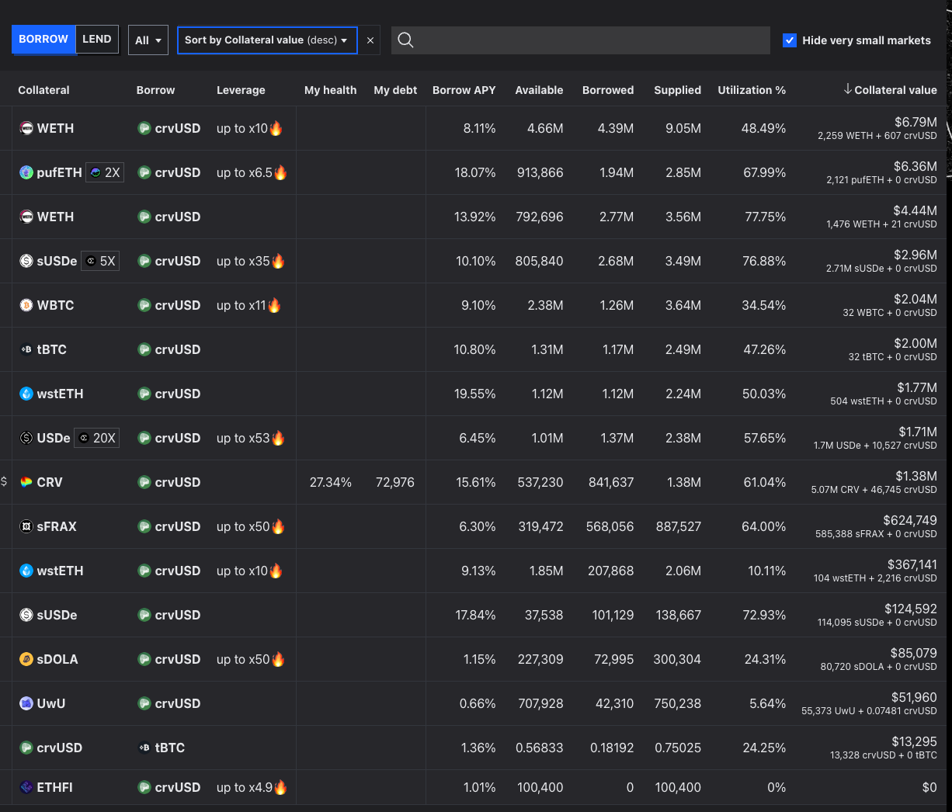Sort by Available column header
The height and width of the screenshot is (812, 952).
[539, 90]
